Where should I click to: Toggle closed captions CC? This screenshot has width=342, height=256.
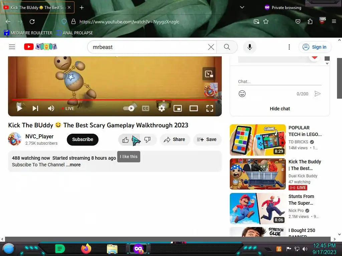click(x=146, y=108)
